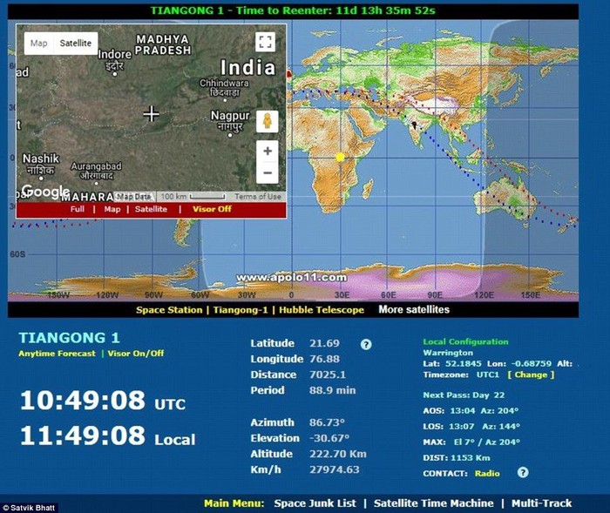
Task: Select the Period value 88.9 min
Action: coord(333,390)
